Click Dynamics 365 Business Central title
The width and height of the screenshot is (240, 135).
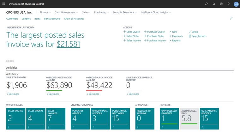tap(26, 4)
